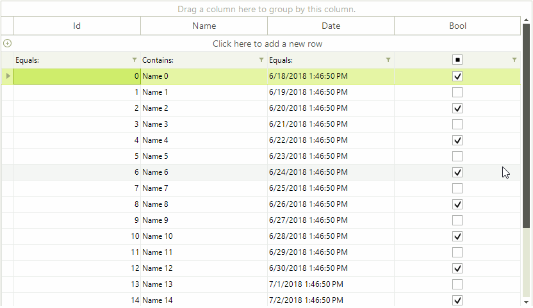Image resolution: width=533 pixels, height=308 pixels.
Task: Select date cell '6/30/2018 1:46:50 PM'
Action: pos(331,268)
